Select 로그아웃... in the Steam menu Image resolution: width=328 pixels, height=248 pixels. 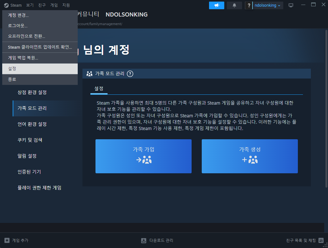point(40,26)
